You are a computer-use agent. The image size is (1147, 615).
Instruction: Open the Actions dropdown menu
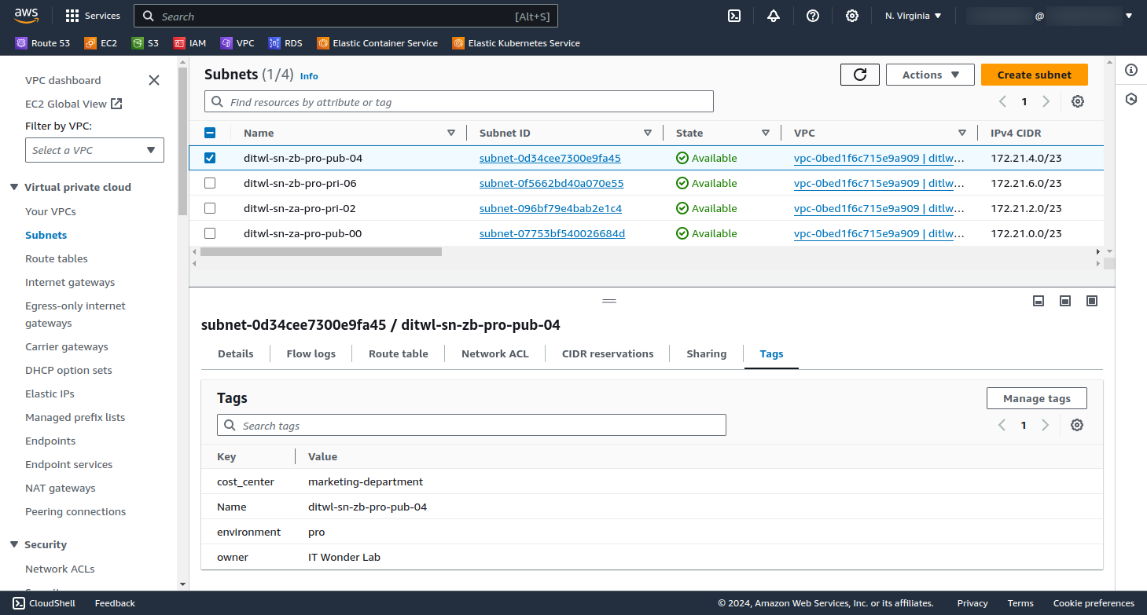(x=930, y=75)
